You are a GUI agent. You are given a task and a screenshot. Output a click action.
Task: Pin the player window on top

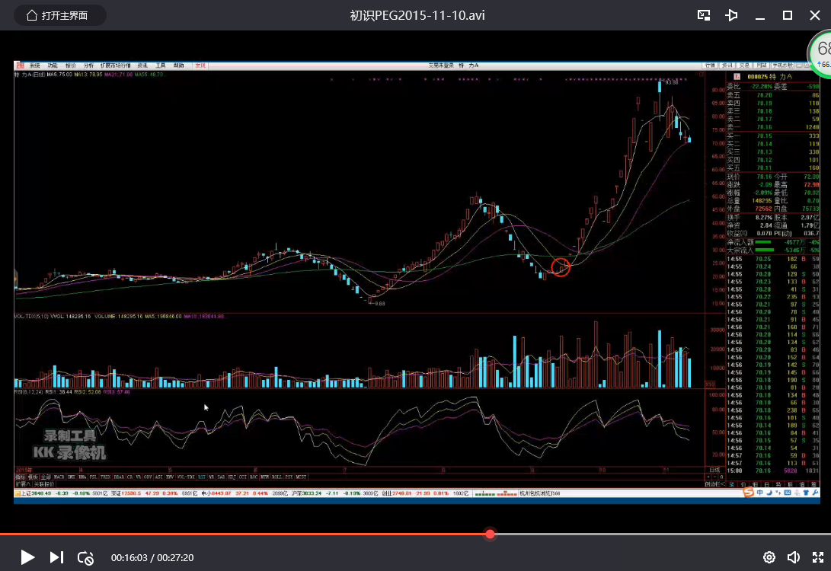click(x=731, y=15)
